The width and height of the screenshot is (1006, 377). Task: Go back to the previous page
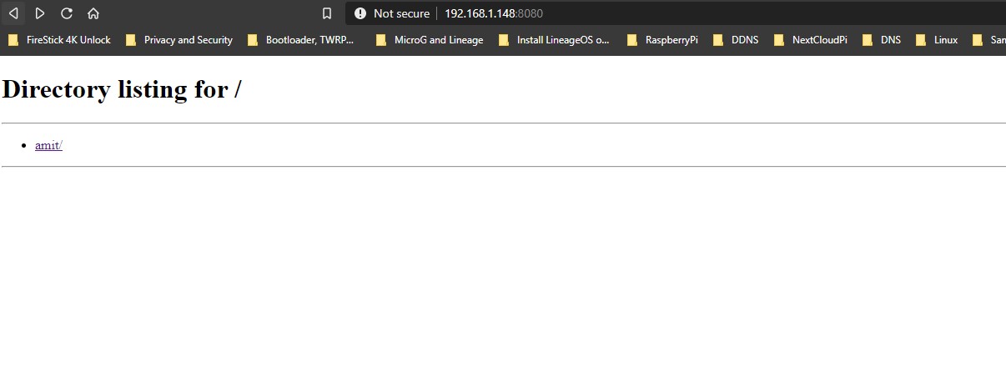click(13, 13)
